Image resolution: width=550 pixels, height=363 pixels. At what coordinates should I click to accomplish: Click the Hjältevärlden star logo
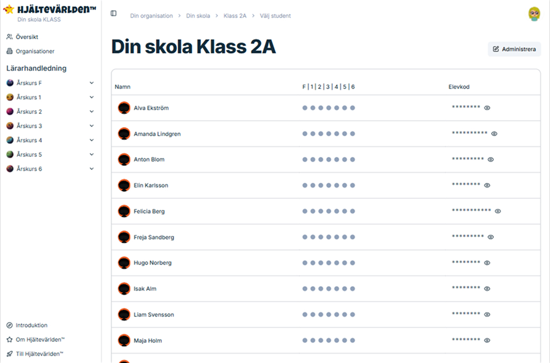click(x=9, y=9)
